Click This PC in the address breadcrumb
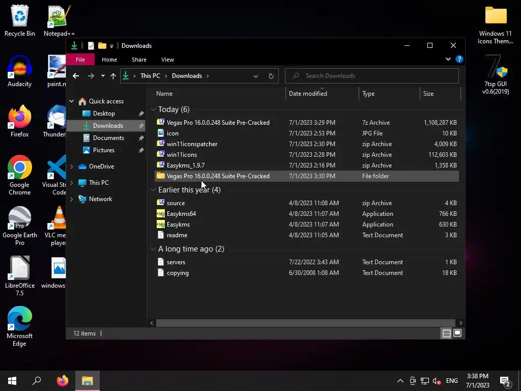Viewport: 521px width, 391px height. 150,76
